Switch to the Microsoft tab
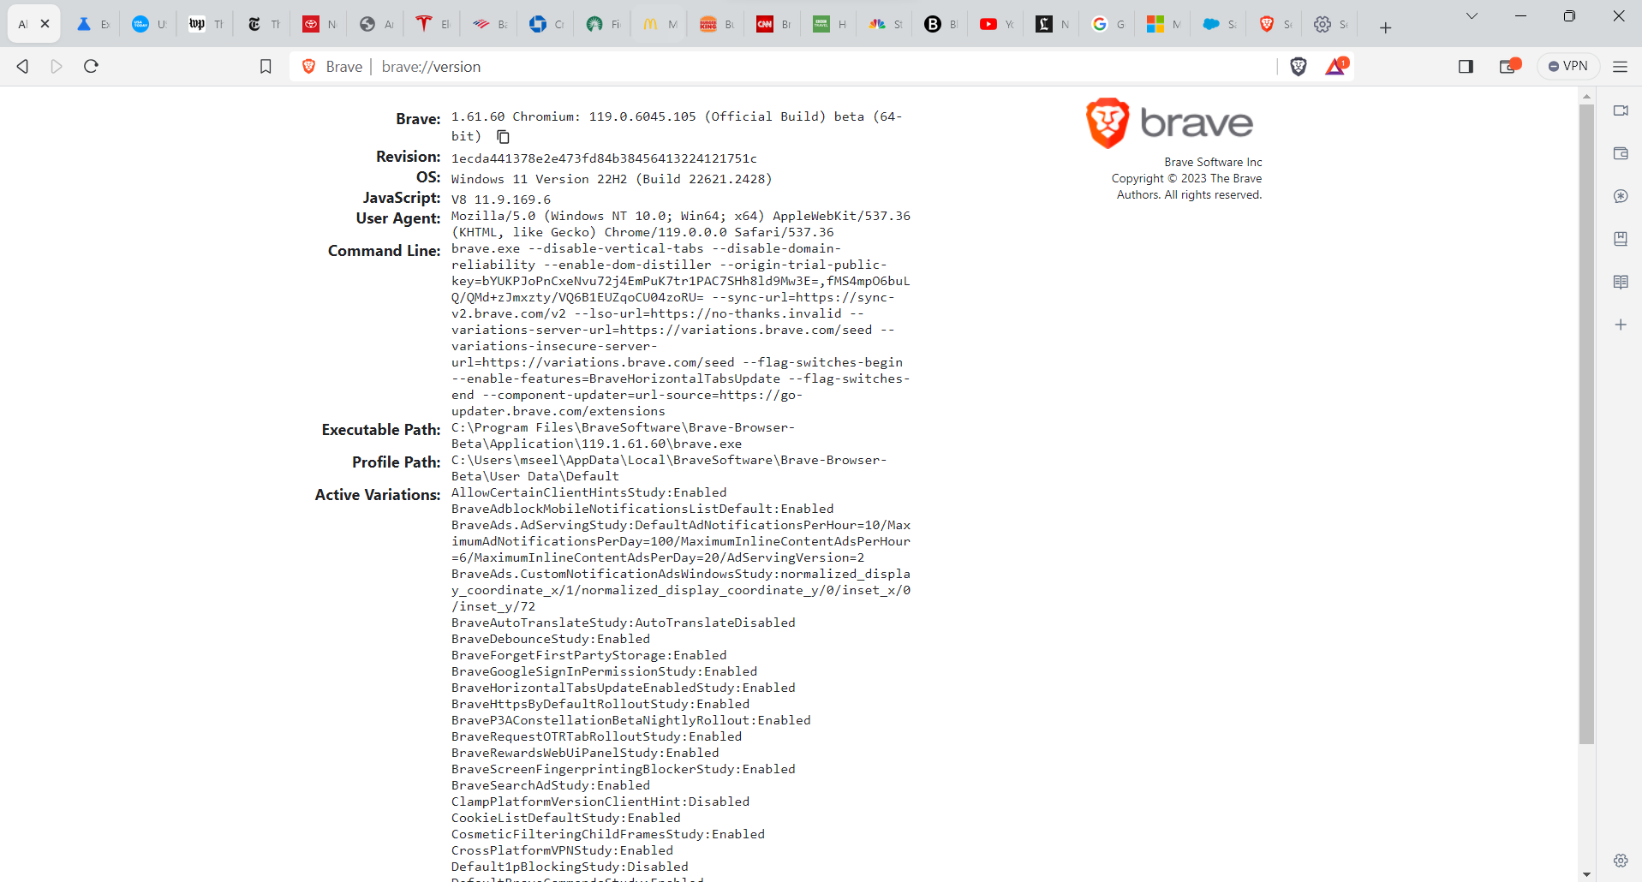This screenshot has width=1642, height=882. 1163,24
